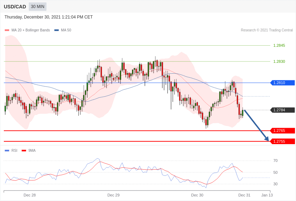Click the 'Dec 31' date axis label
Viewport: 296px width, 201px height.
(244, 195)
